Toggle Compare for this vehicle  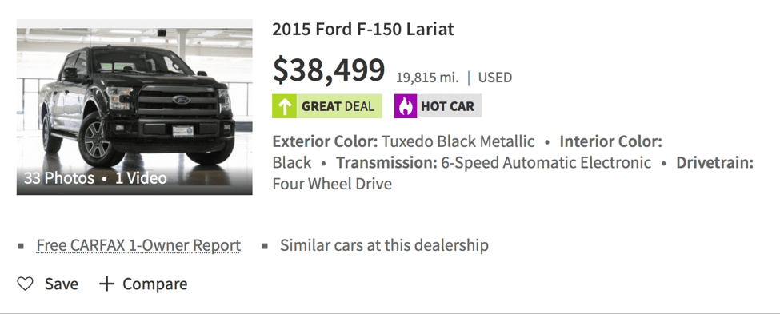tap(154, 284)
